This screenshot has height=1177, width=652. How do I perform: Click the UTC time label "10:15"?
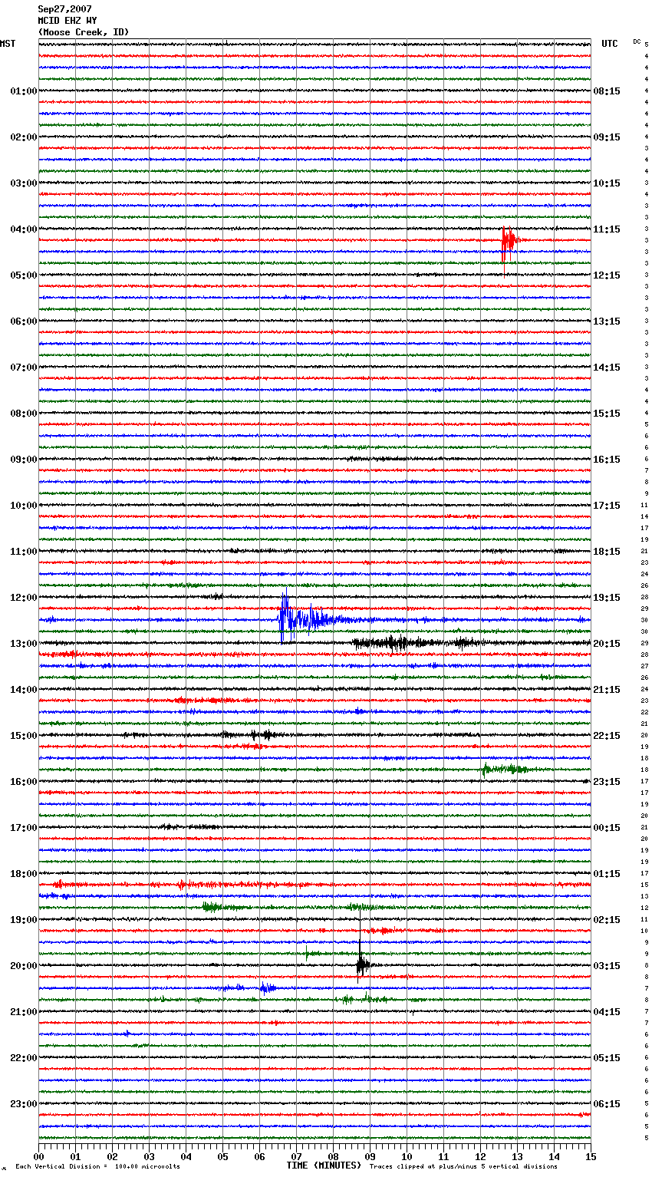pos(607,183)
